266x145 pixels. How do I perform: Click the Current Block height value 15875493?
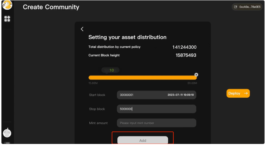[x=186, y=55]
